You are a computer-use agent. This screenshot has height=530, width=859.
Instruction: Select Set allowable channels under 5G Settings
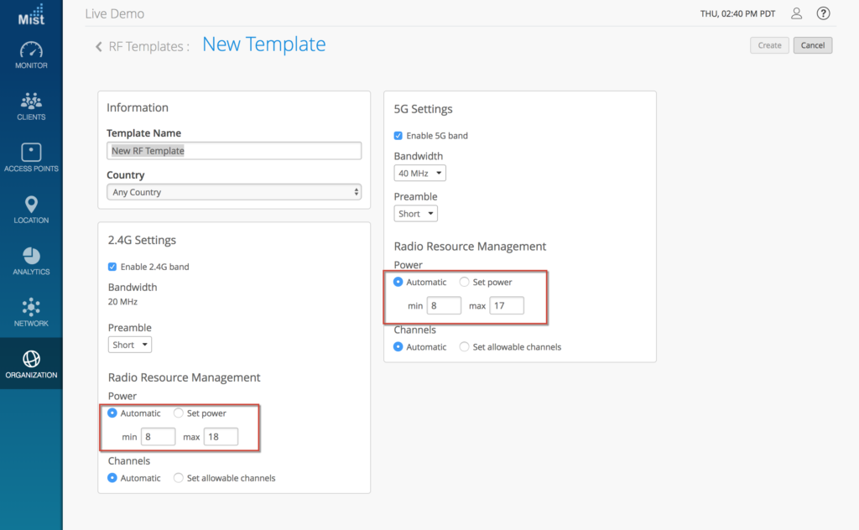[465, 347]
